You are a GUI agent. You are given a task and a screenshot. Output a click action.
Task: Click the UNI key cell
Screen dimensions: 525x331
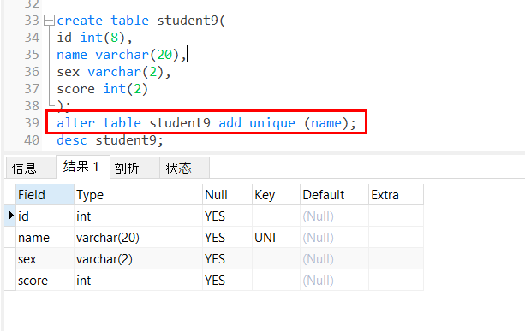276,238
